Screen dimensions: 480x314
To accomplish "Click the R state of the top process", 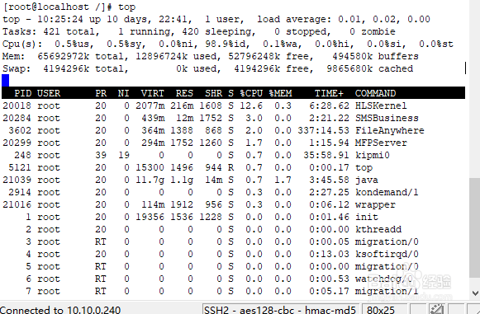I will 230,167.
